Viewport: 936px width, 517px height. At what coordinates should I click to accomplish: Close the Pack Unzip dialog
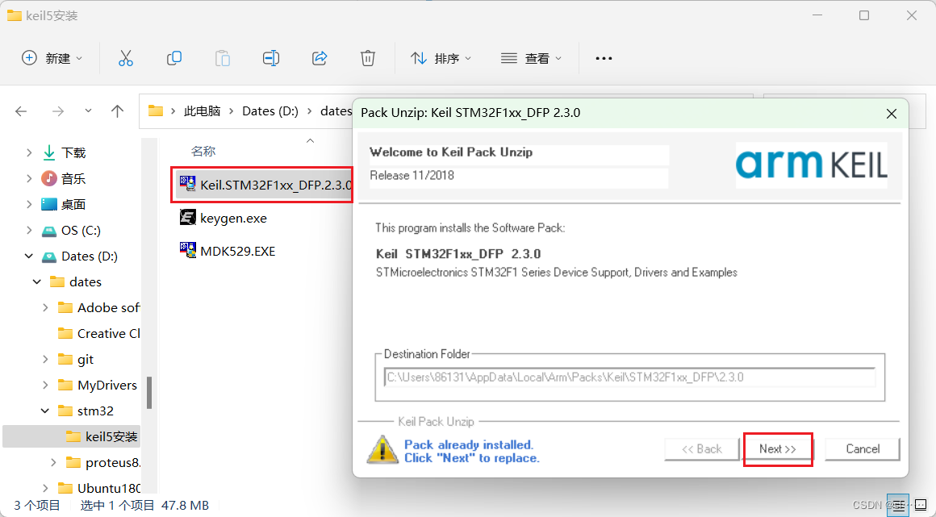click(892, 114)
